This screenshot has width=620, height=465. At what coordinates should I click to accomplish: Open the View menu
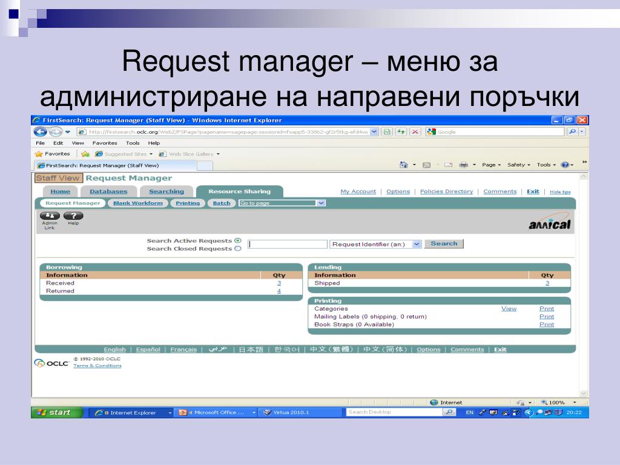pyautogui.click(x=78, y=143)
